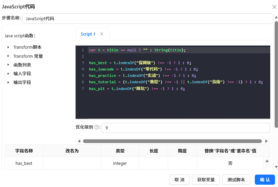Click the field table scroll-up arrow
Viewport: 278px width, 187px height.
[x=267, y=161]
